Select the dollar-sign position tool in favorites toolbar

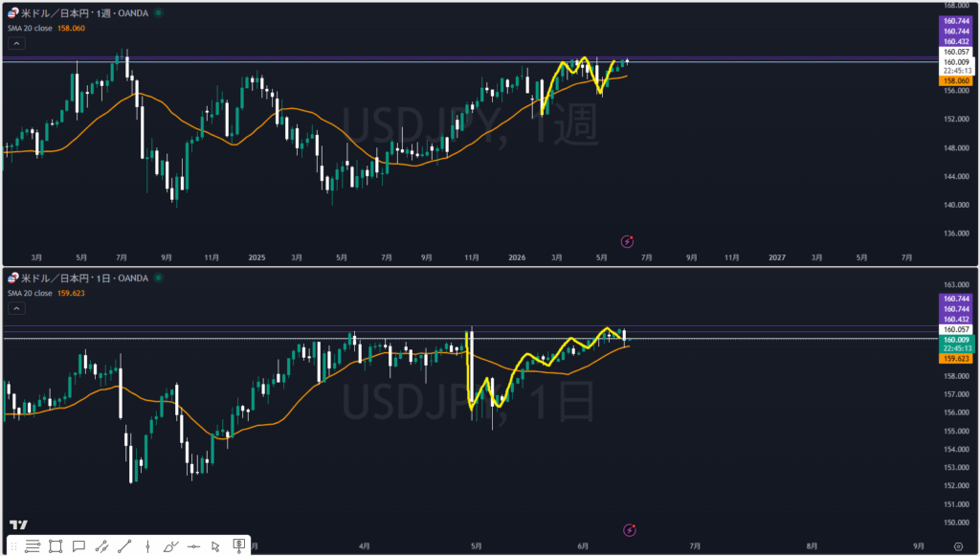click(x=238, y=545)
